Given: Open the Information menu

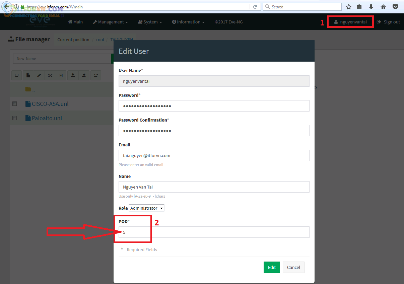Looking at the screenshot, I should click(188, 22).
